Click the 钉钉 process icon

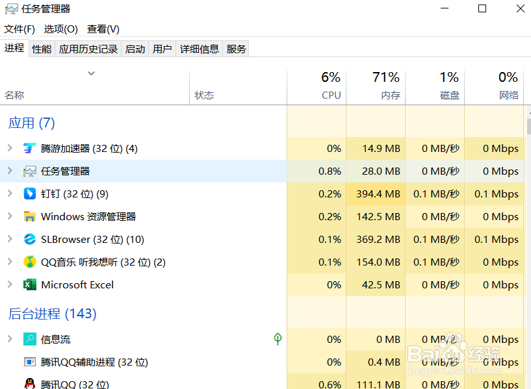tap(29, 194)
